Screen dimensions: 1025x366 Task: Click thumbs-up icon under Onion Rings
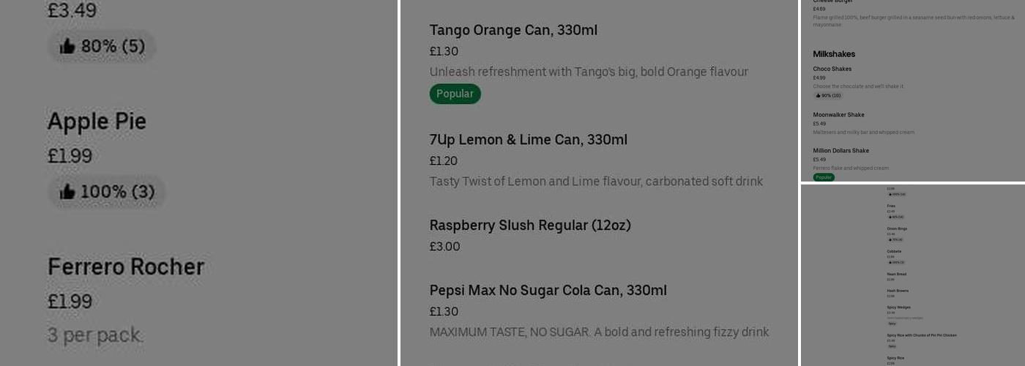pos(890,239)
